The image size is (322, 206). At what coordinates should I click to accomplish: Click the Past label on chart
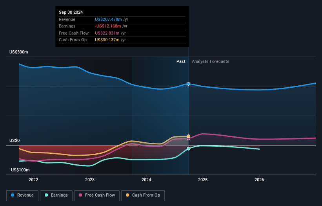181,62
